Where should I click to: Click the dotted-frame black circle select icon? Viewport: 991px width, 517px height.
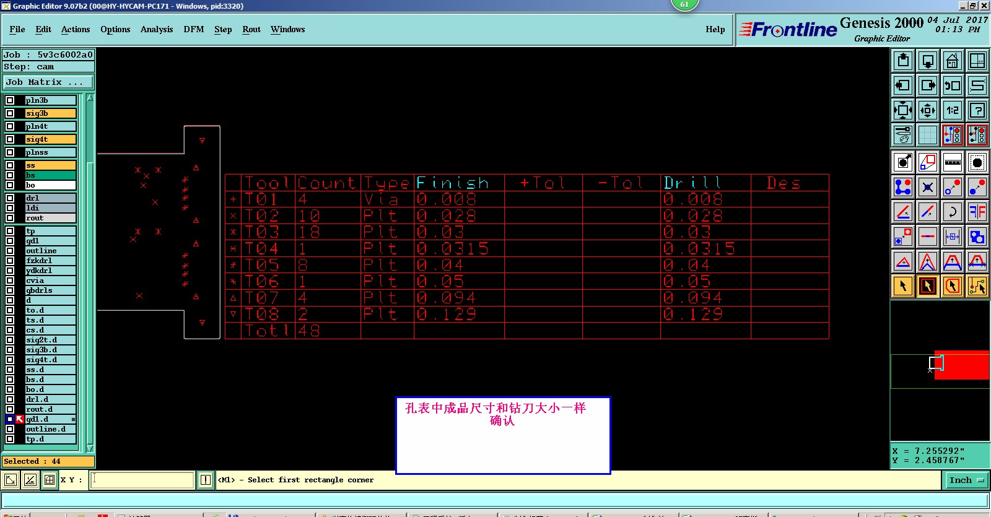click(977, 162)
